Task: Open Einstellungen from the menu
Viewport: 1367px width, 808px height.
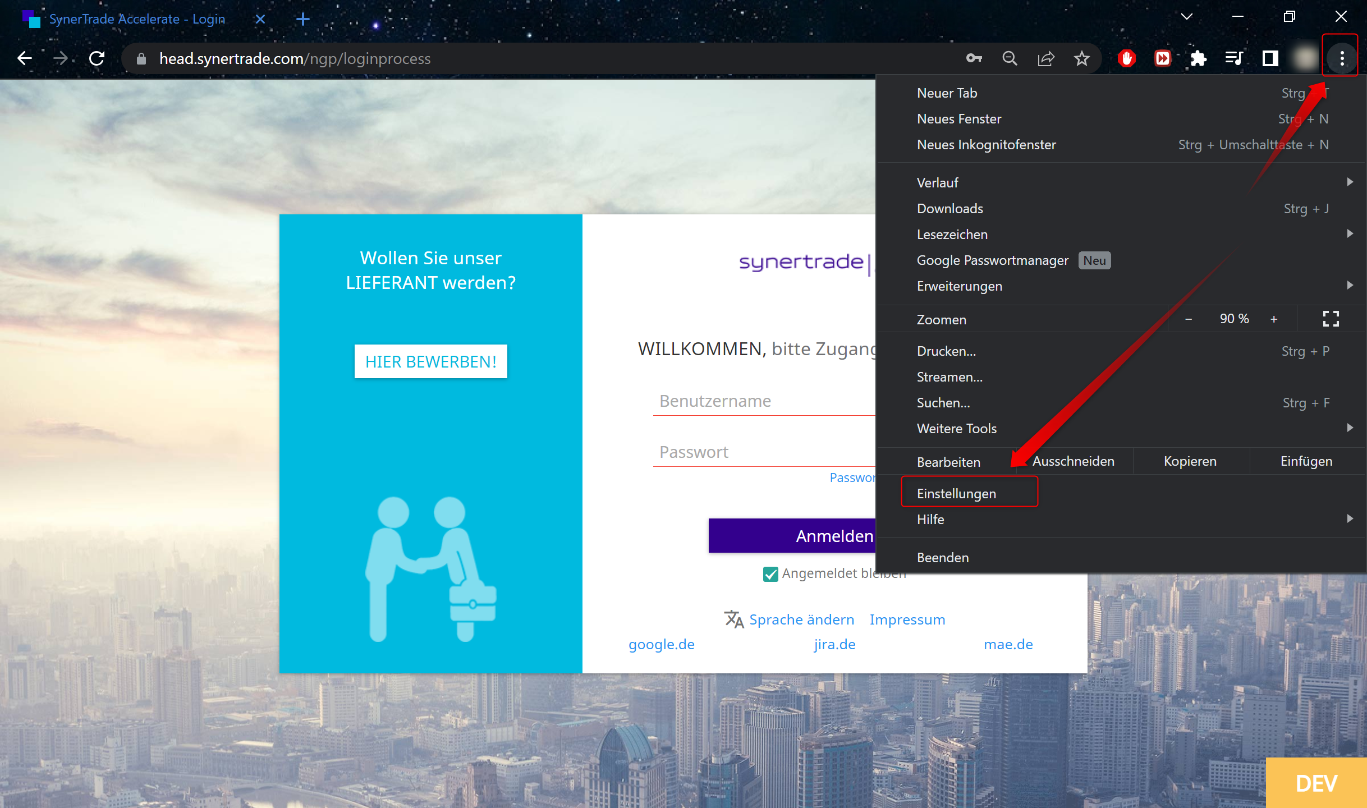Action: tap(956, 493)
